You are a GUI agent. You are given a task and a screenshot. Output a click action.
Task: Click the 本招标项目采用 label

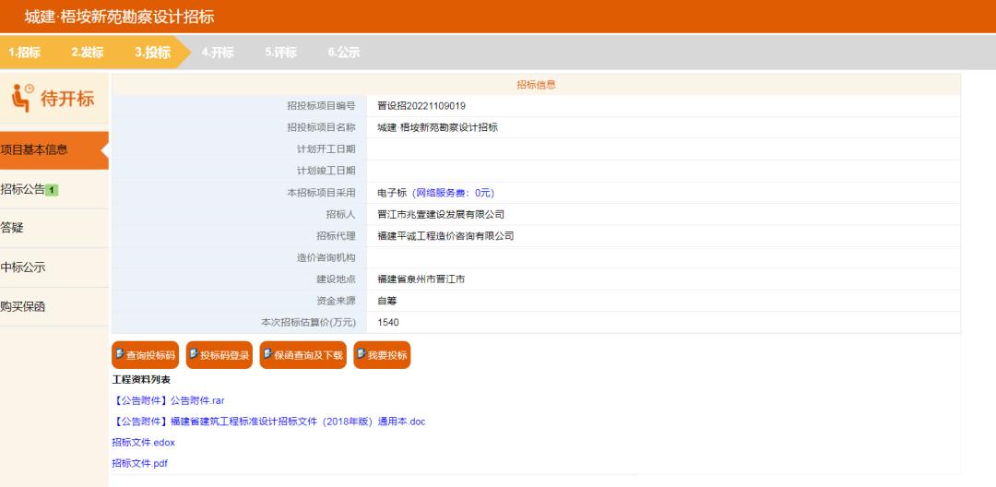(x=322, y=193)
